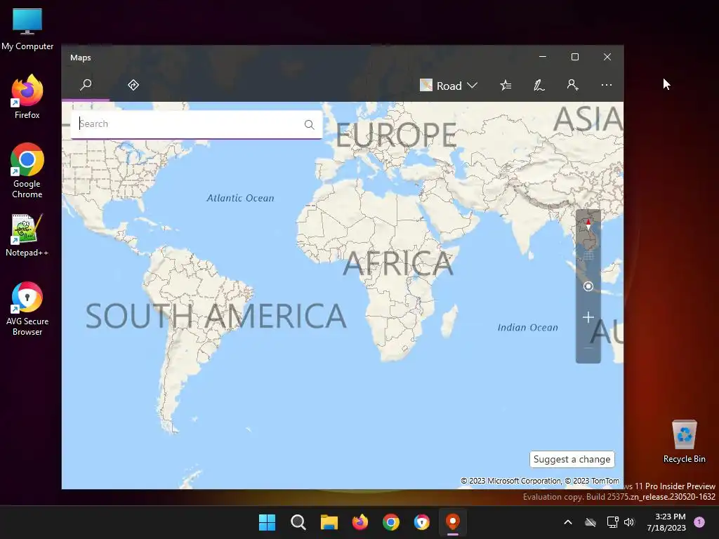Reset map rotation with compass icon

coord(588,225)
